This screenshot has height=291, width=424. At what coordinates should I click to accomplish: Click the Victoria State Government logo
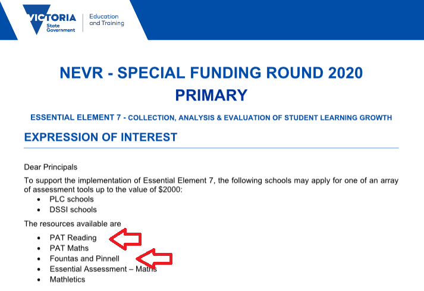tap(49, 20)
